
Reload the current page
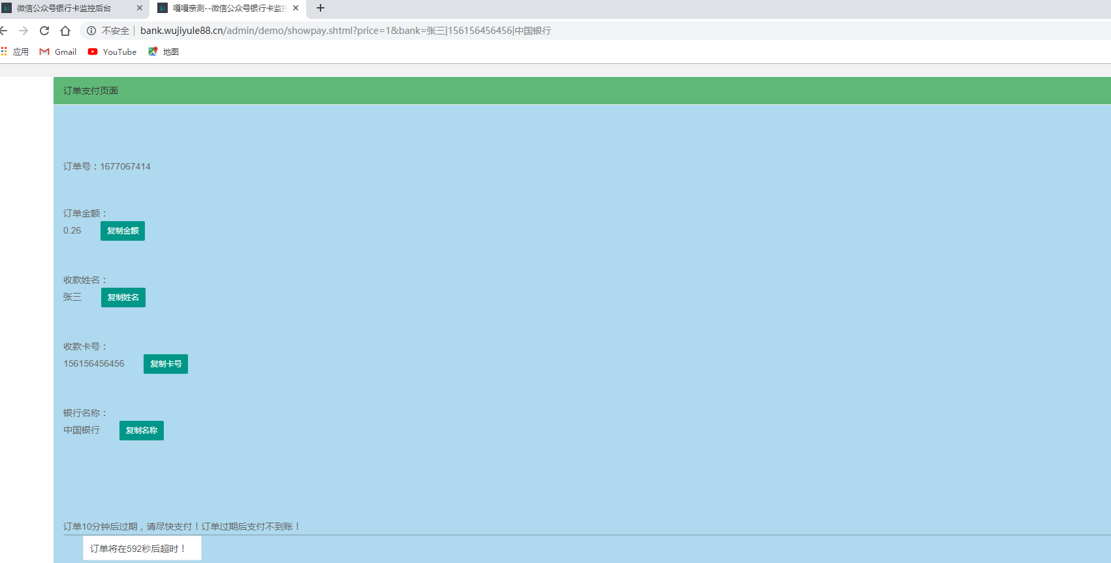[44, 31]
